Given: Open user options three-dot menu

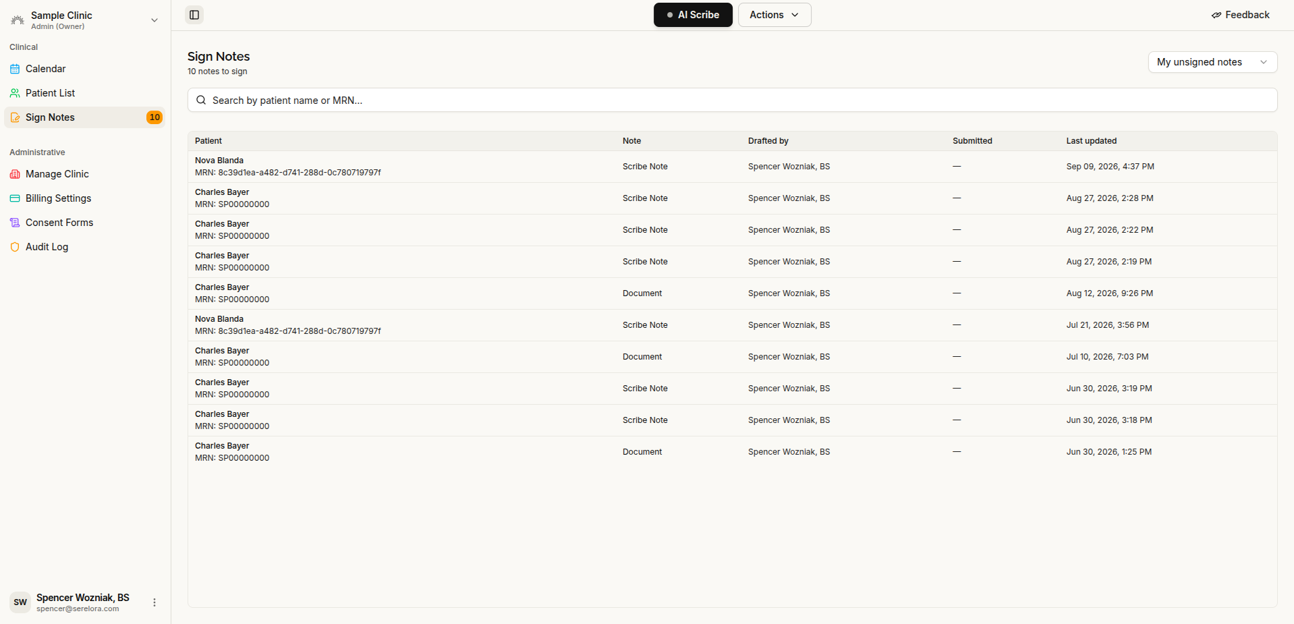Looking at the screenshot, I should click(x=154, y=602).
